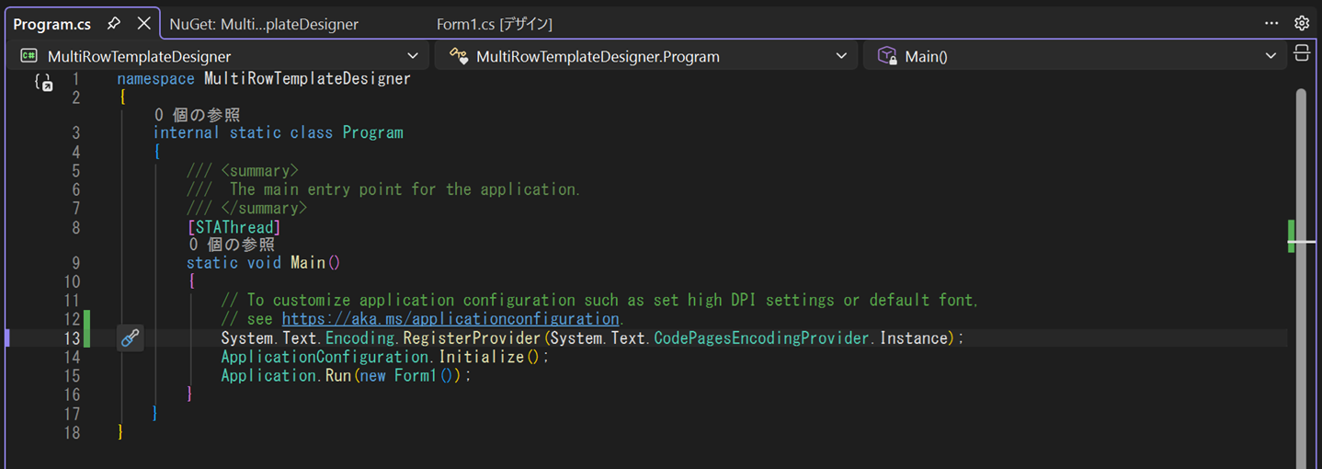Click the Program class icon in type dropdown

(458, 56)
